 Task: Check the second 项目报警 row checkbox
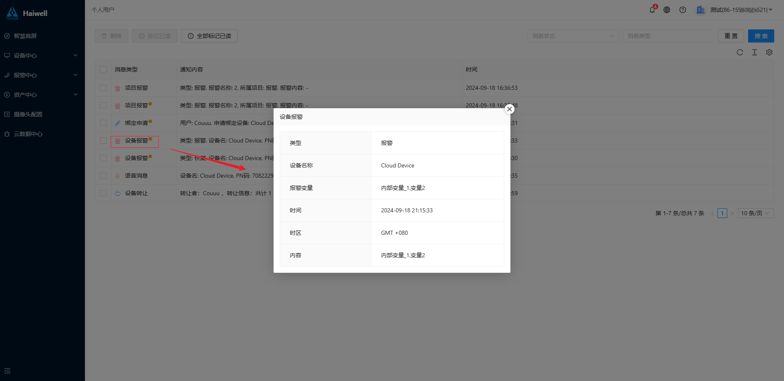pyautogui.click(x=103, y=105)
